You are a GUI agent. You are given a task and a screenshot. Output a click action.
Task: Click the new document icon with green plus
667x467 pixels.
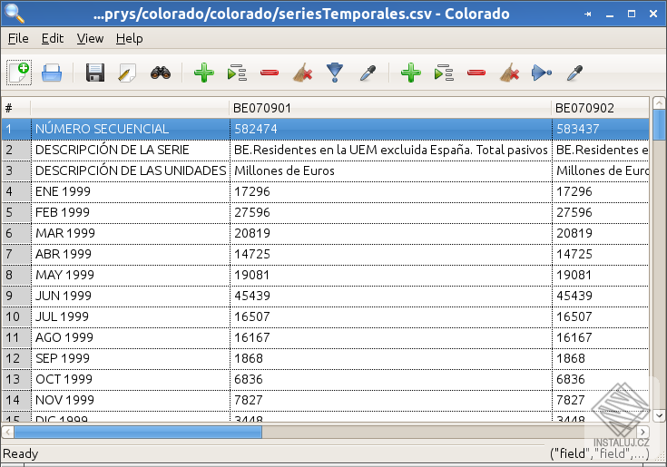click(x=19, y=73)
